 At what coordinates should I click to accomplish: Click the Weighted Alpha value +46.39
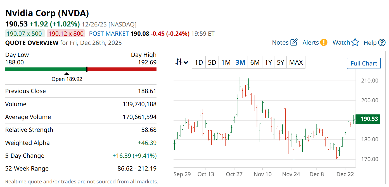pyautogui.click(x=147, y=143)
